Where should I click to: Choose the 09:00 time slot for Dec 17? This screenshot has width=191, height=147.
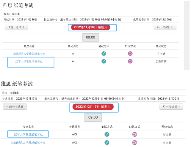93,117
